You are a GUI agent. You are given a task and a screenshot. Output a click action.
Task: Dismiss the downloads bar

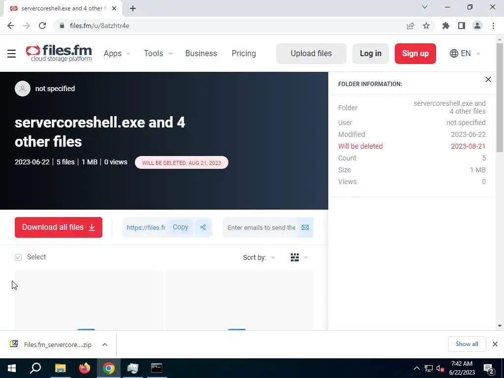click(x=495, y=344)
